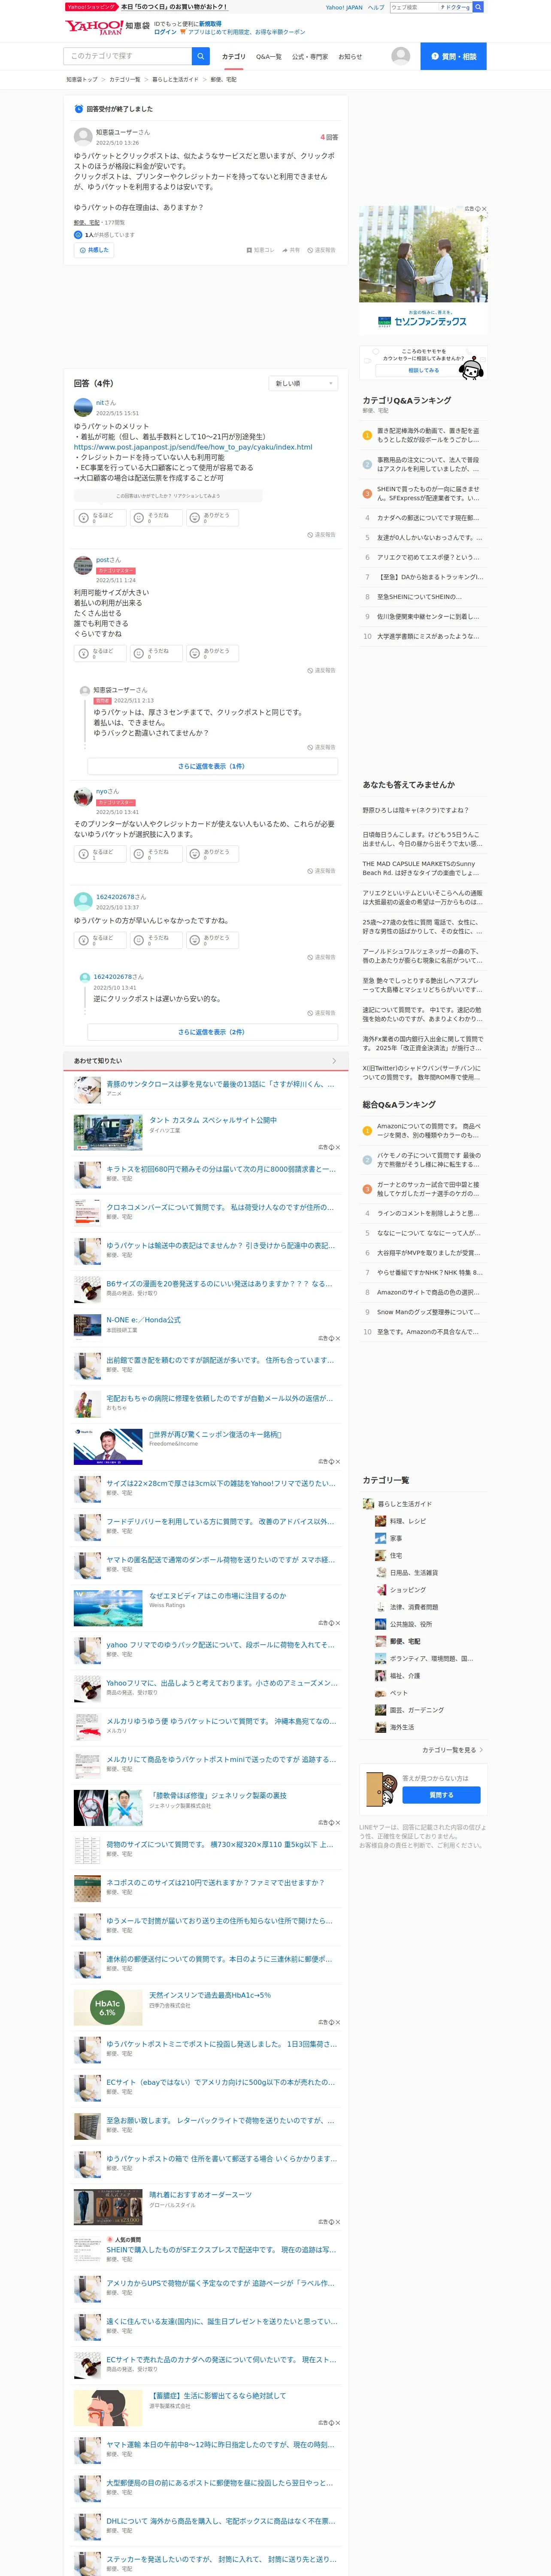Open Yahoo!ショッピング banner label
This screenshot has height=2576, width=551.
click(91, 7)
